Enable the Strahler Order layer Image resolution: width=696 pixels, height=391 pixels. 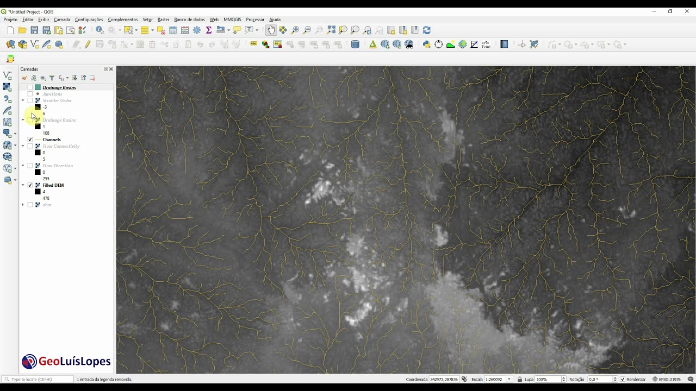(30, 100)
